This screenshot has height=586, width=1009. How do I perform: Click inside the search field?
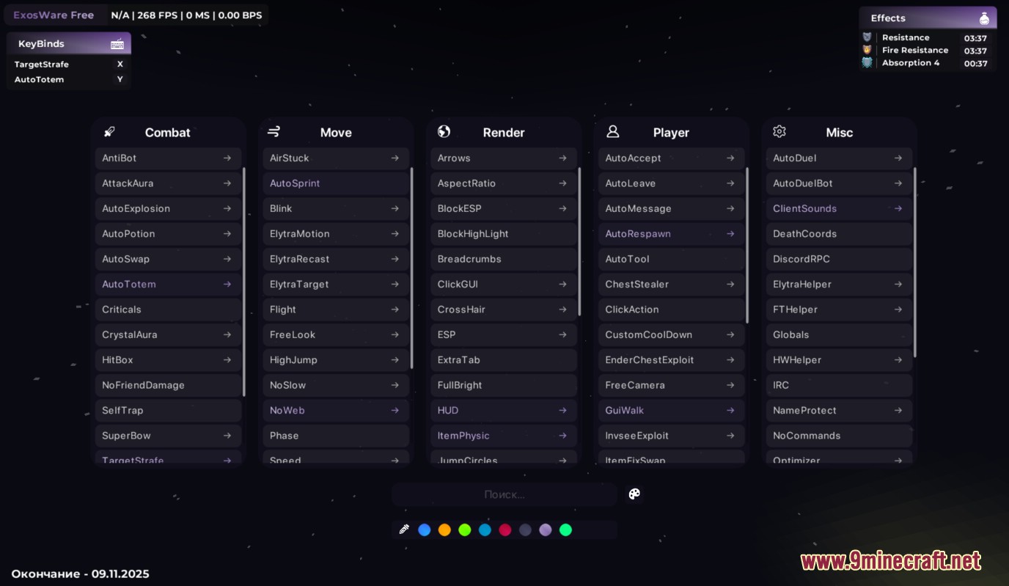click(x=504, y=494)
